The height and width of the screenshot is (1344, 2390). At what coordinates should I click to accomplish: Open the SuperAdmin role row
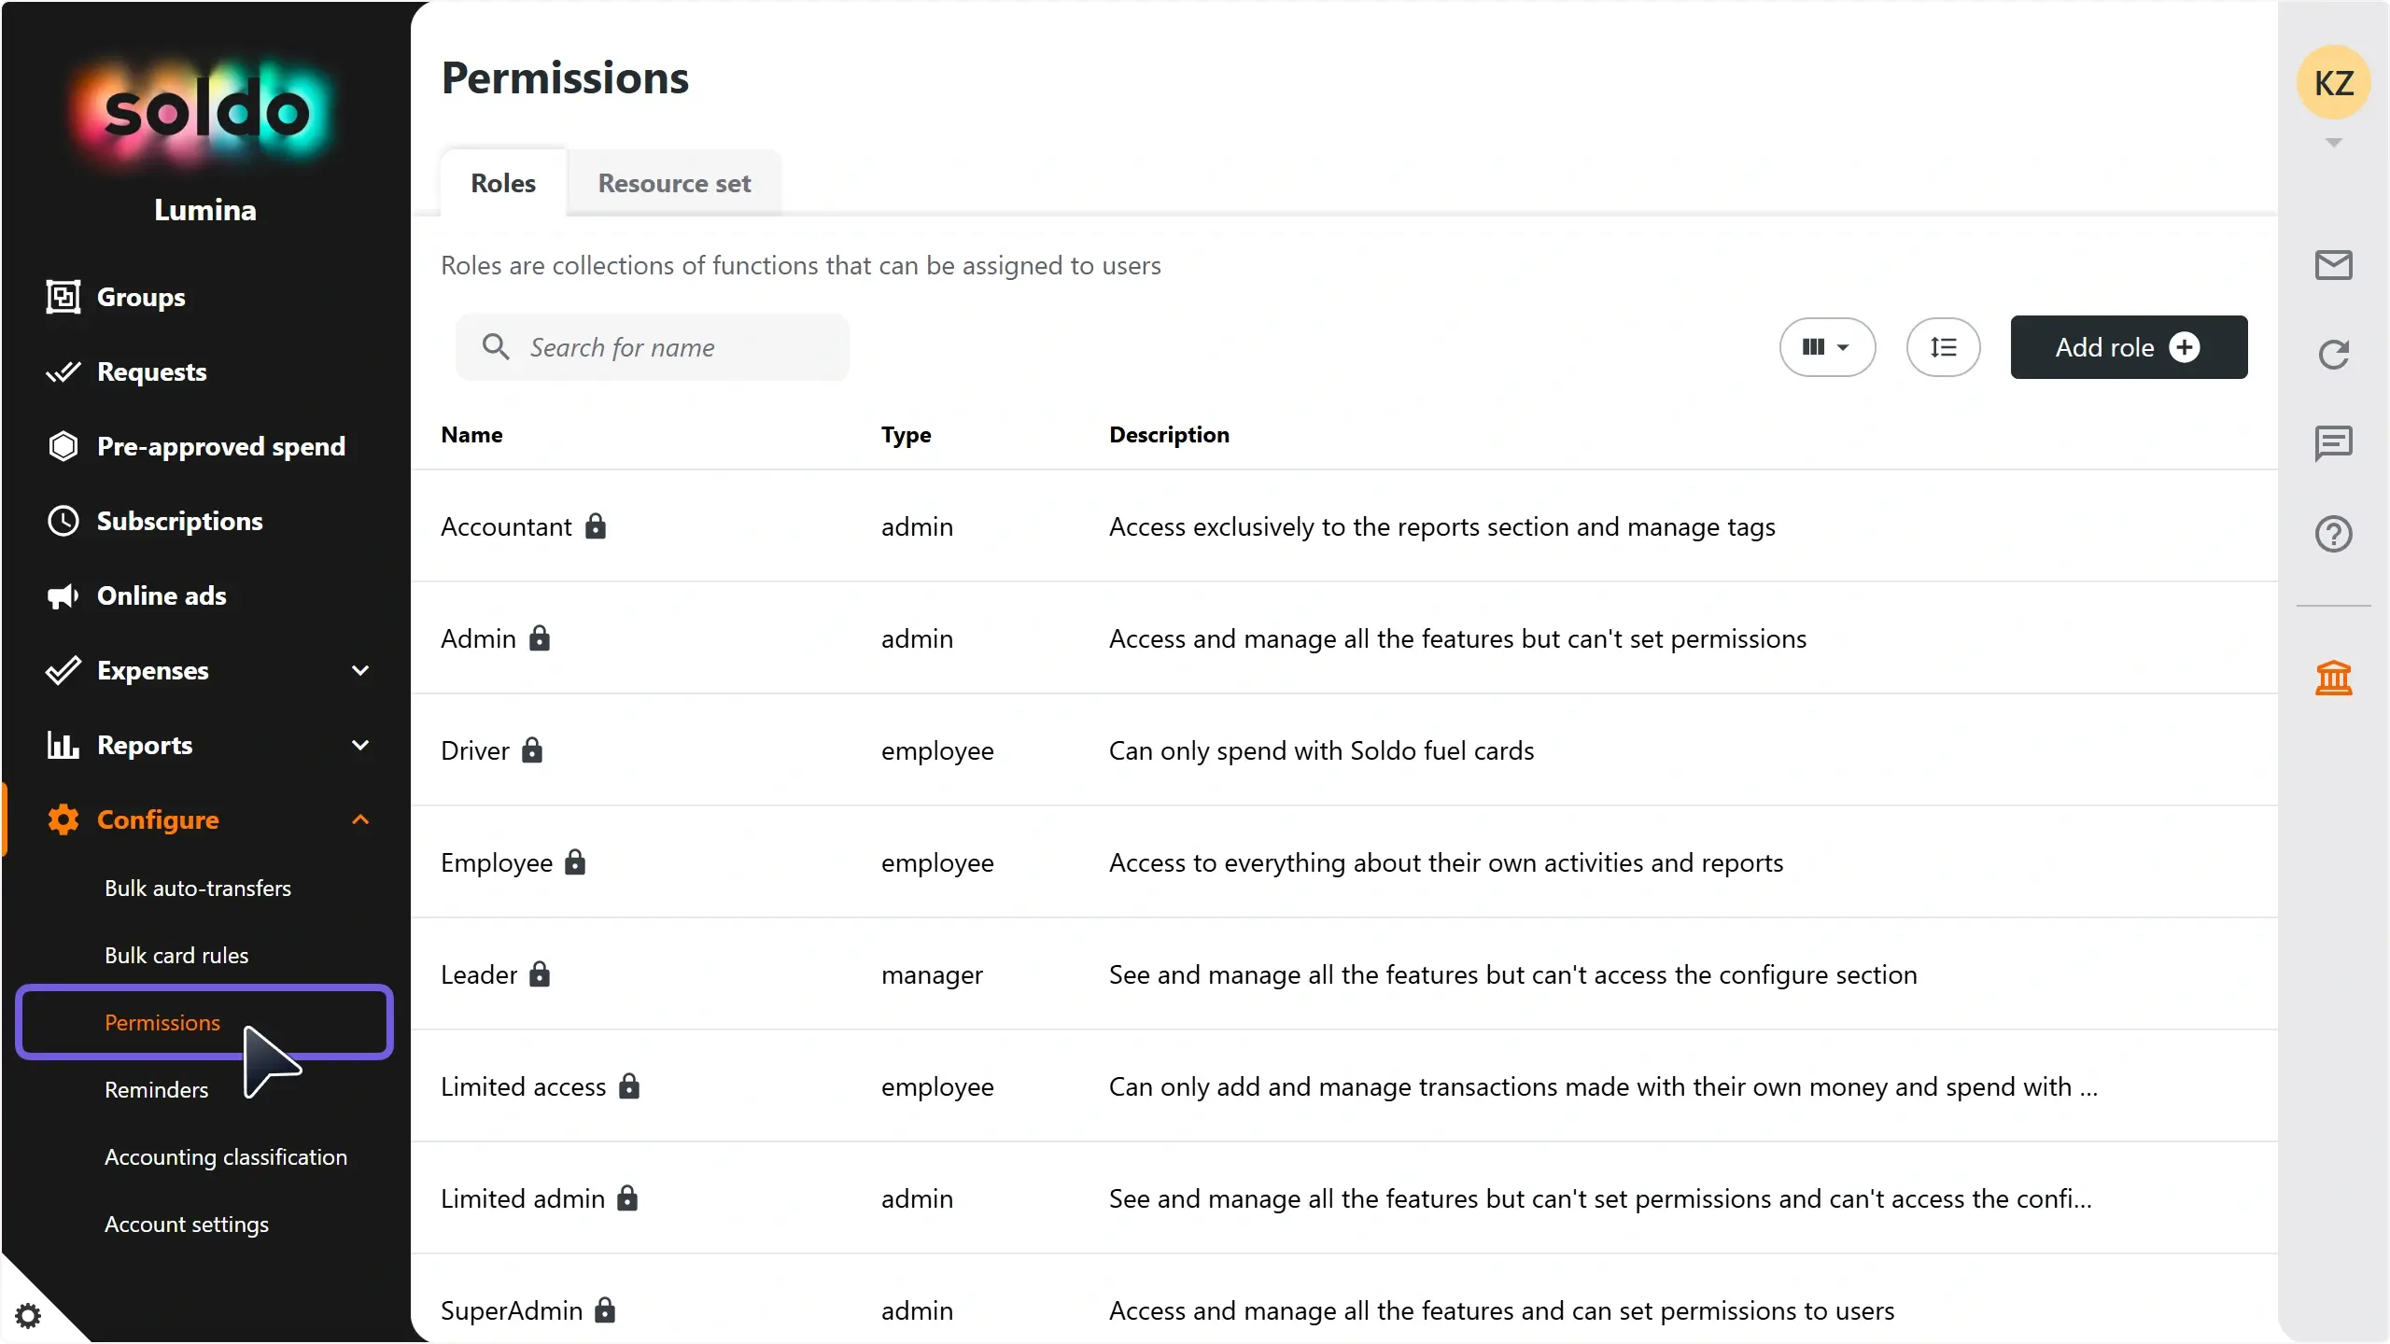(x=512, y=1310)
